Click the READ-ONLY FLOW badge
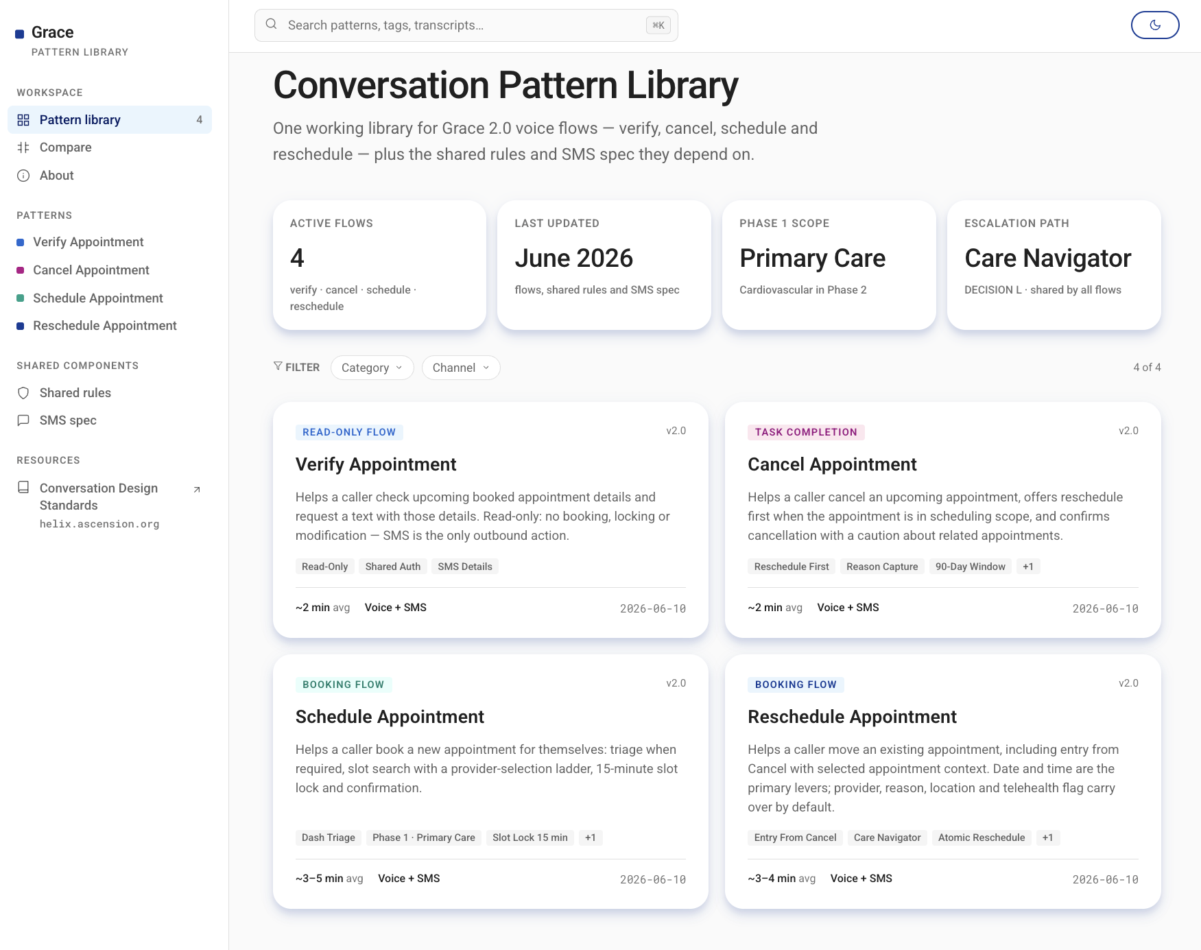This screenshot has height=950, width=1201. 349,432
